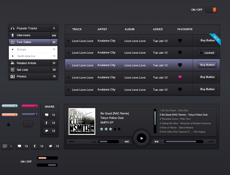Click the rewind icon in the player

[127, 142]
